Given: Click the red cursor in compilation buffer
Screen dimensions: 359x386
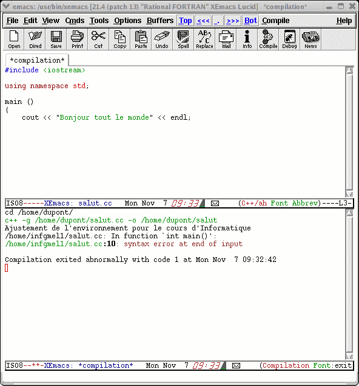Looking at the screenshot, I should (x=7, y=268).
